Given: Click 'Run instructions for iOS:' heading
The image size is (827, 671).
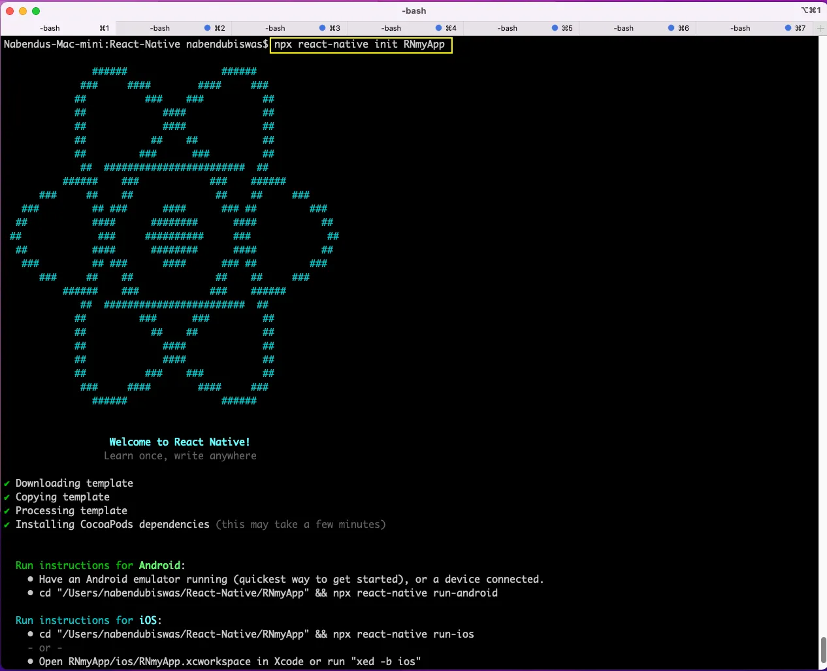Looking at the screenshot, I should 89,621.
